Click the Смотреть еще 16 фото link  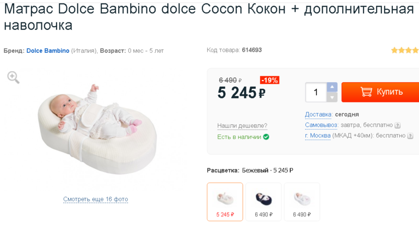point(96,199)
